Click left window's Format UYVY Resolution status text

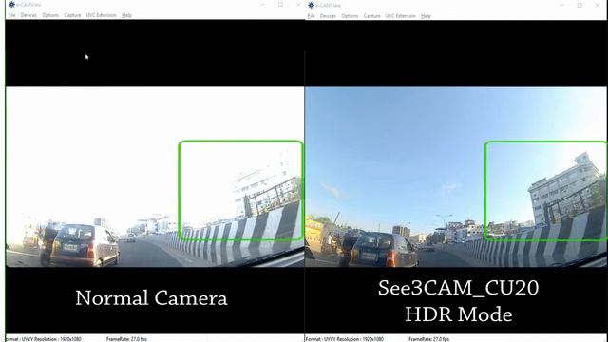tap(44, 339)
